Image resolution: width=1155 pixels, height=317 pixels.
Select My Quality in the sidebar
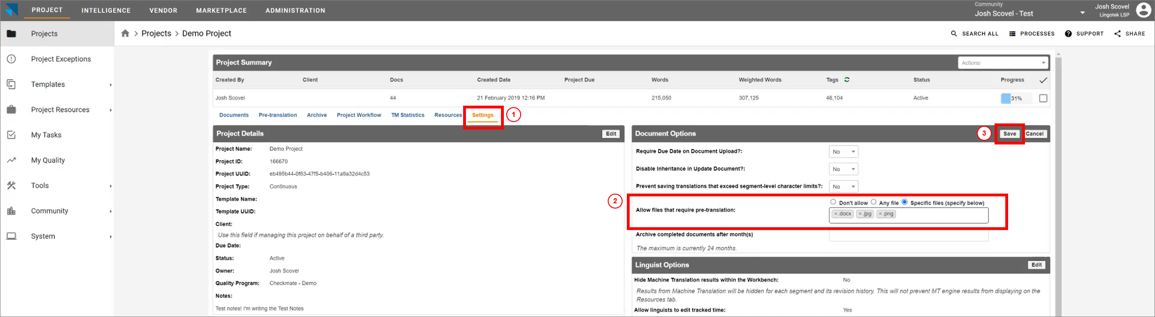click(48, 160)
